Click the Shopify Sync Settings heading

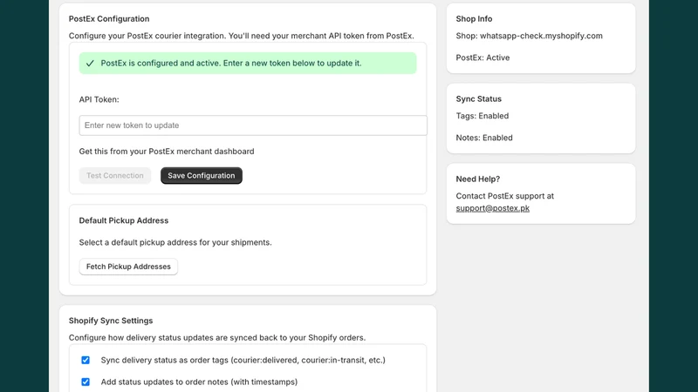click(x=111, y=321)
